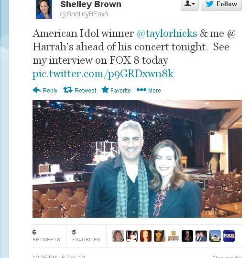Click the @ShelleyBFox8 handle
The width and height of the screenshot is (250, 258).
coord(84,14)
